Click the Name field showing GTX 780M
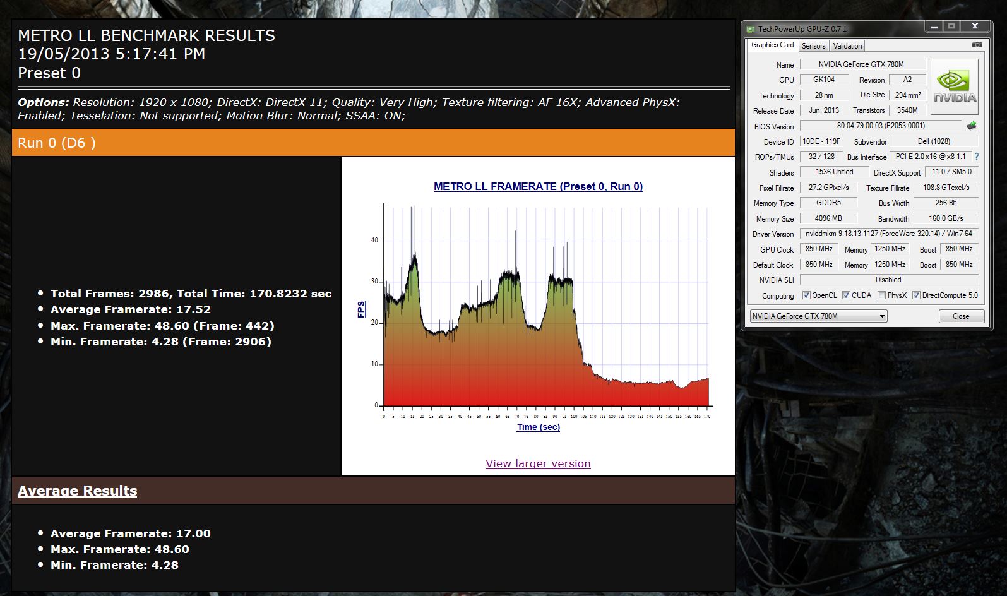 (862, 64)
